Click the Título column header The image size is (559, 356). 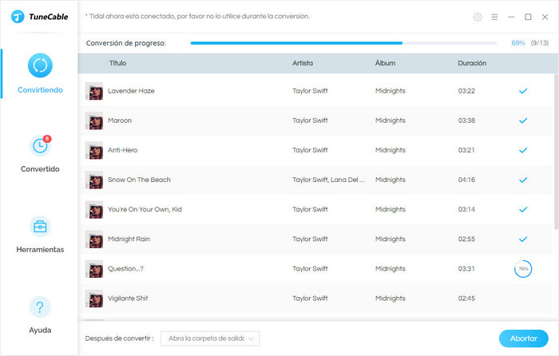click(x=117, y=63)
